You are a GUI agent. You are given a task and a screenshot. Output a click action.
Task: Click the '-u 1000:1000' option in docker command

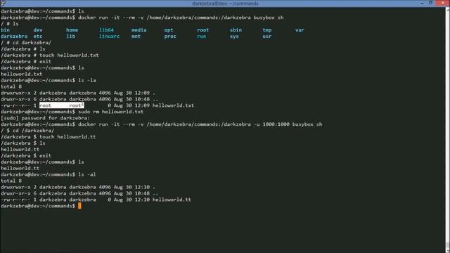(271, 124)
